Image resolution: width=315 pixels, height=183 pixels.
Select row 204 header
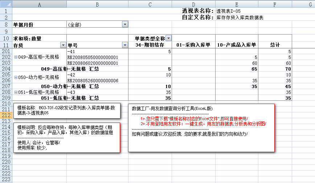tap(6, 69)
